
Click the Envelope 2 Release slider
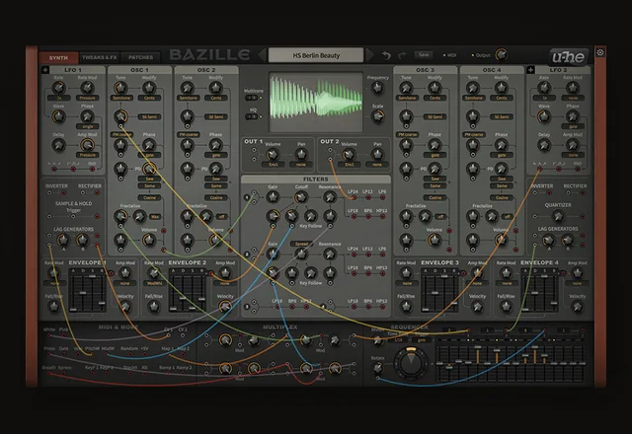tap(201, 292)
